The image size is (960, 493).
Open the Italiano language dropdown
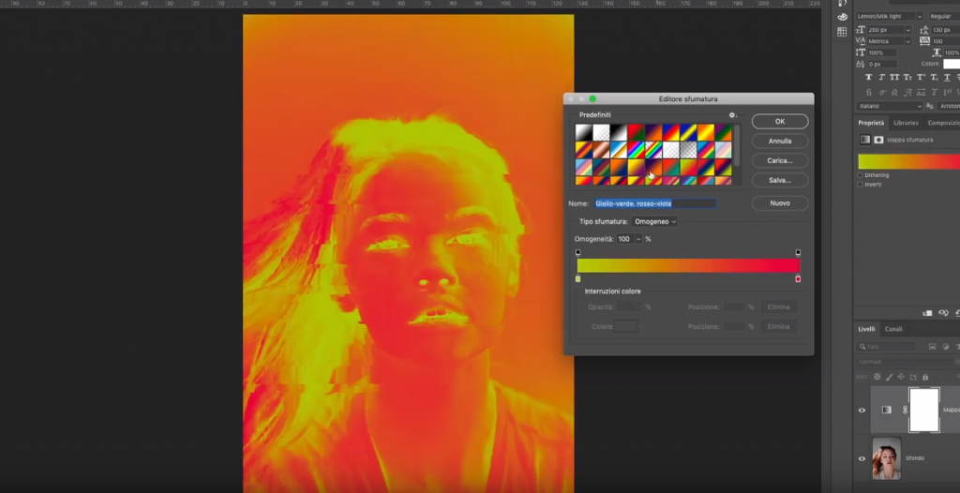pos(890,106)
